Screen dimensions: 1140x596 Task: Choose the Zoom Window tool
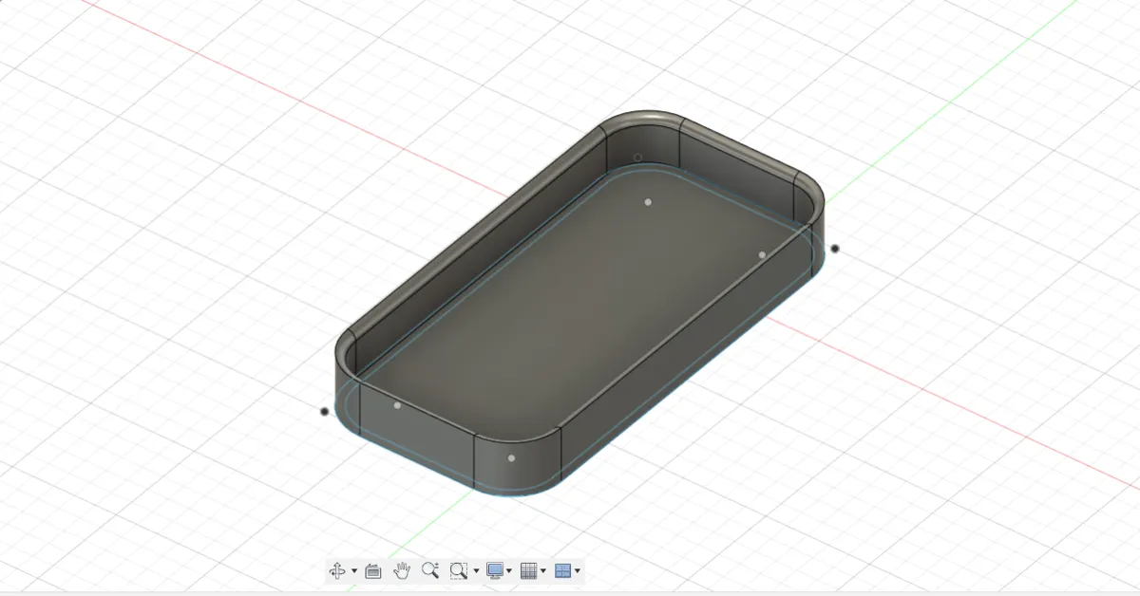tap(459, 570)
